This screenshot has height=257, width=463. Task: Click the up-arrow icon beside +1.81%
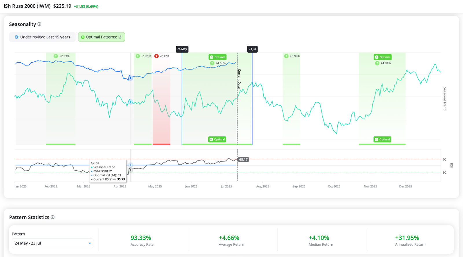click(x=138, y=56)
